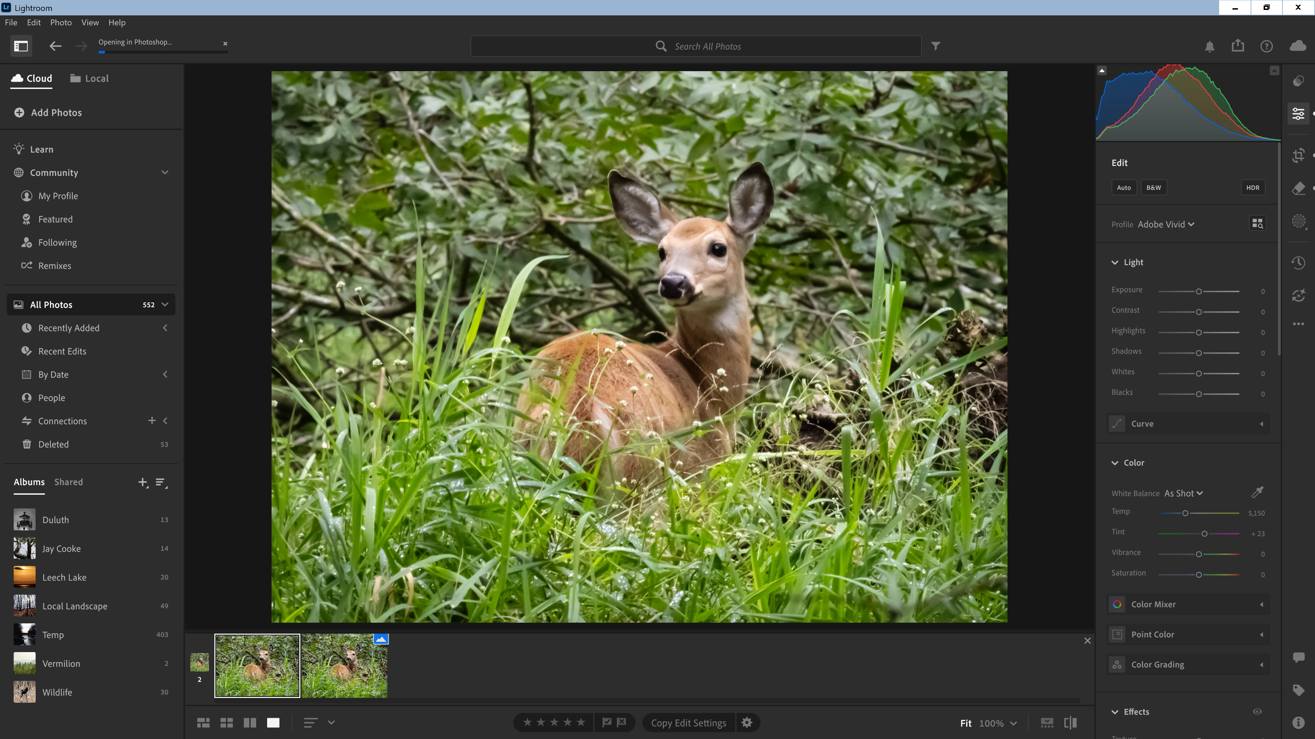Image resolution: width=1315 pixels, height=739 pixels.
Task: Open the Versions history clock icon
Action: [x=1298, y=263]
